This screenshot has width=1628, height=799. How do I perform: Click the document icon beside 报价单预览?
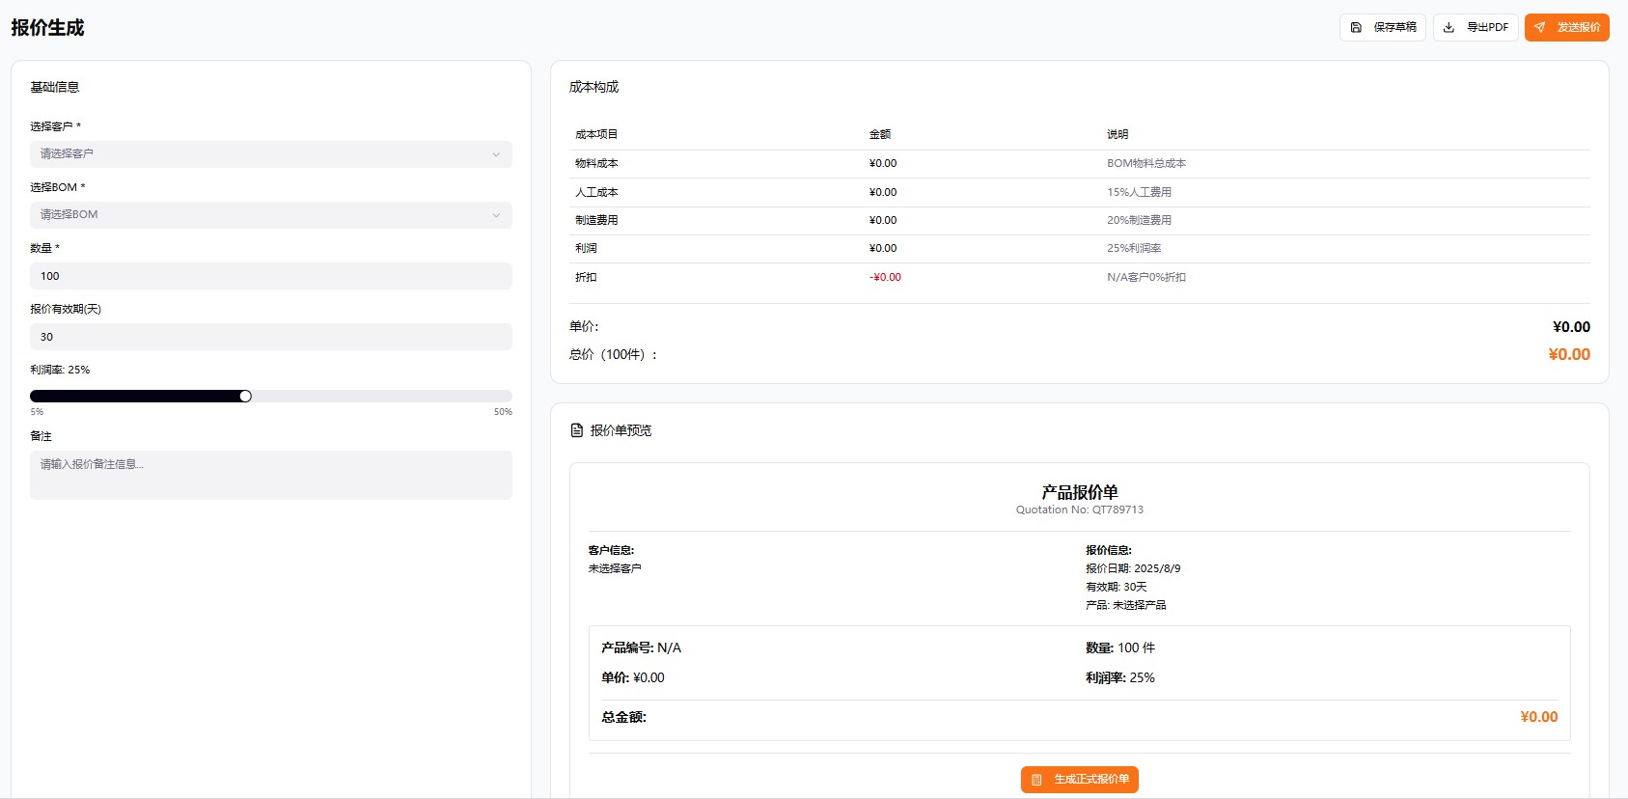[577, 430]
